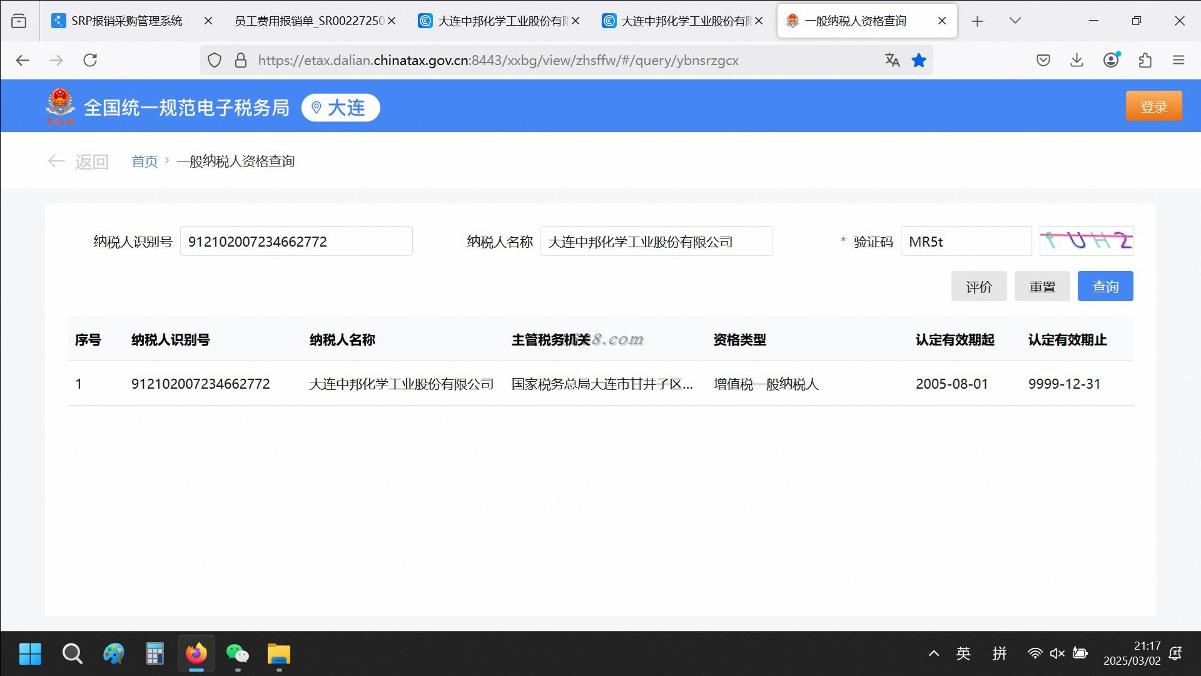Reload the current page
This screenshot has width=1201, height=676.
coord(90,60)
